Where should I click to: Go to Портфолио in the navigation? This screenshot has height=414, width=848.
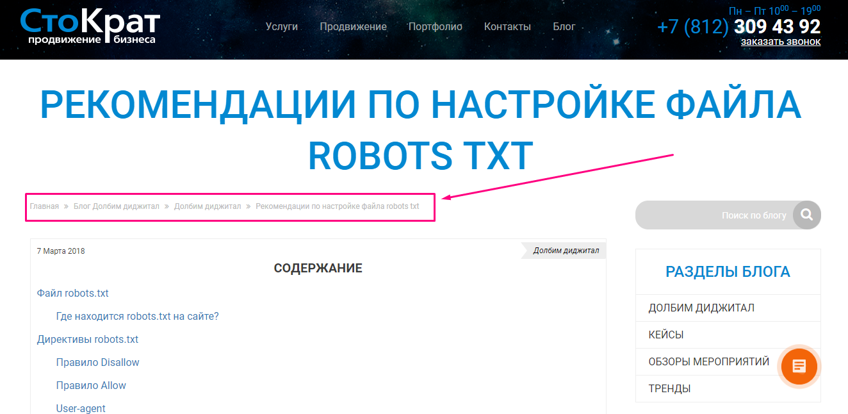point(435,26)
